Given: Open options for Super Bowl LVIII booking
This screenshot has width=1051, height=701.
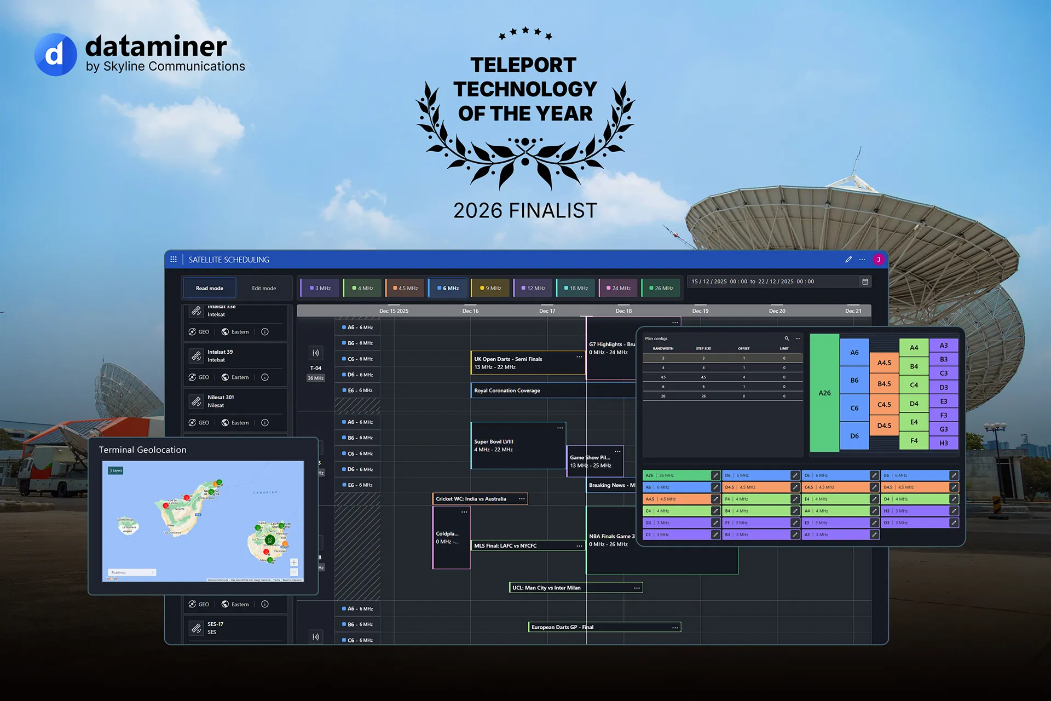Looking at the screenshot, I should tap(560, 428).
